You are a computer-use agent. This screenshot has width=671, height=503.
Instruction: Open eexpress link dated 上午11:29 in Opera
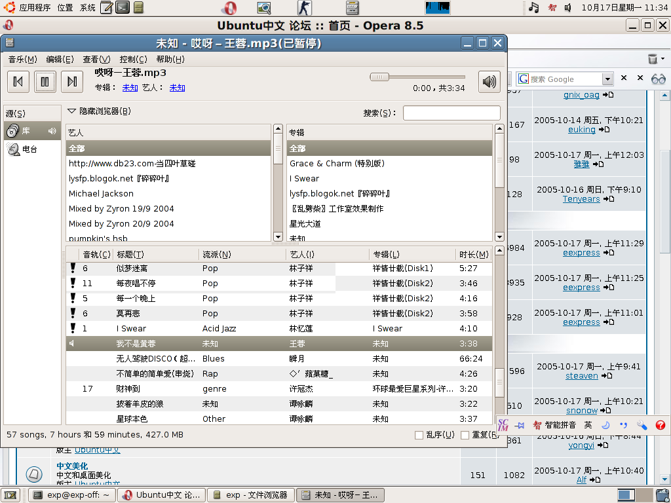pyautogui.click(x=581, y=253)
